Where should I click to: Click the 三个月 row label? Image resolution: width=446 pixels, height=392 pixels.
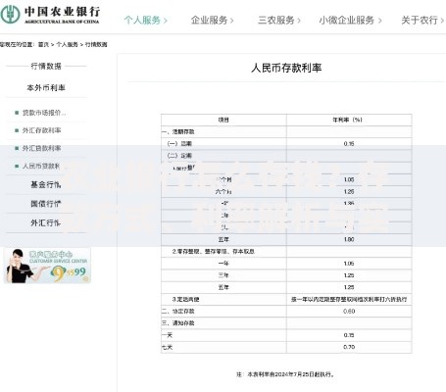[223, 179]
